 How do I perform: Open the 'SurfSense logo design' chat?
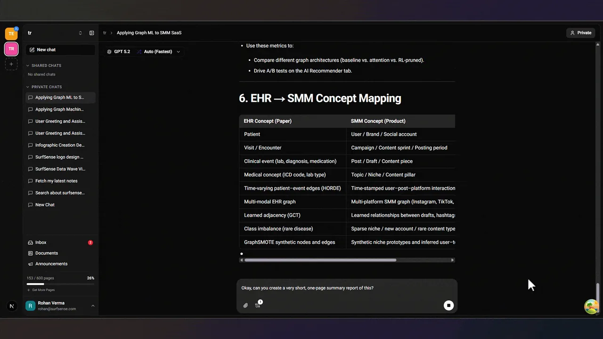[x=61, y=157]
